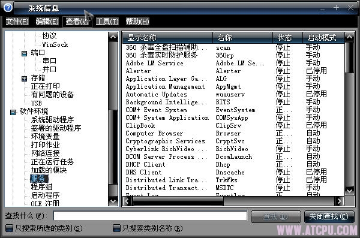Click tree panel scroll up arrow
Viewport: 360px width, 238px height.
pos(113,37)
